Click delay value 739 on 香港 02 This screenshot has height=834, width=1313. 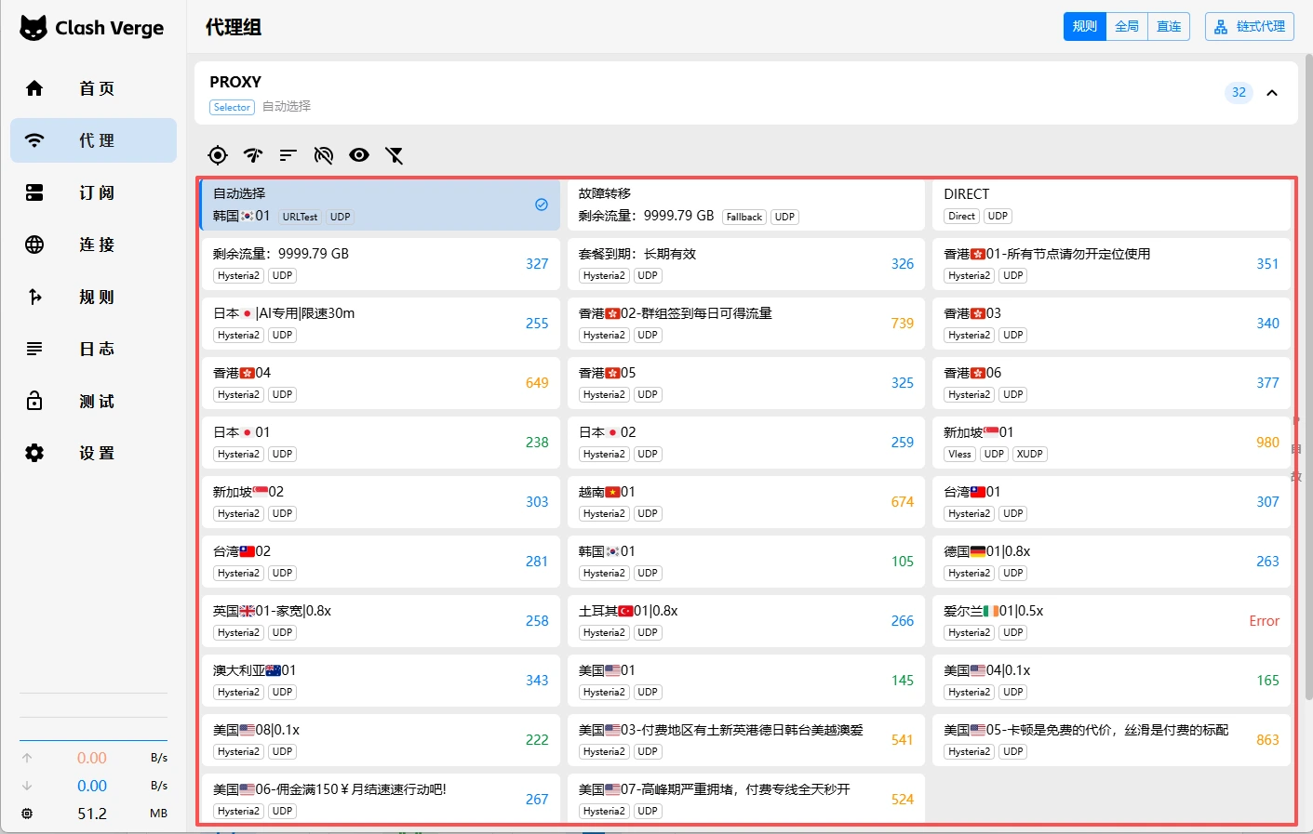903,324
